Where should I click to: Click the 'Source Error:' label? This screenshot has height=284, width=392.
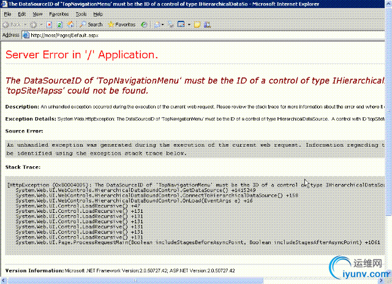click(x=24, y=131)
